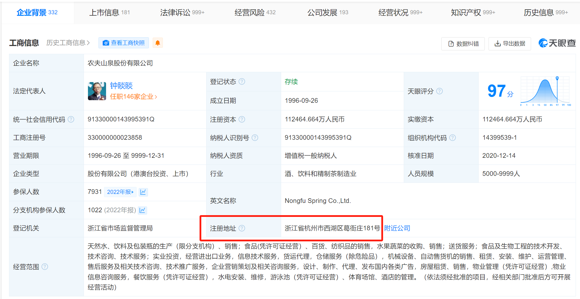
Task: Open 历史工商信息 link
Action: pyautogui.click(x=68, y=43)
